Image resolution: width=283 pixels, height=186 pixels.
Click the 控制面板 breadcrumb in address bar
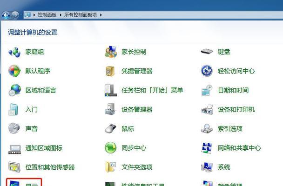47,15
